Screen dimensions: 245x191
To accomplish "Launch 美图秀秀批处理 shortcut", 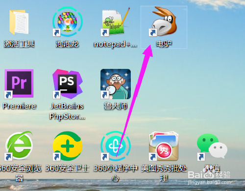I will (x=164, y=146).
